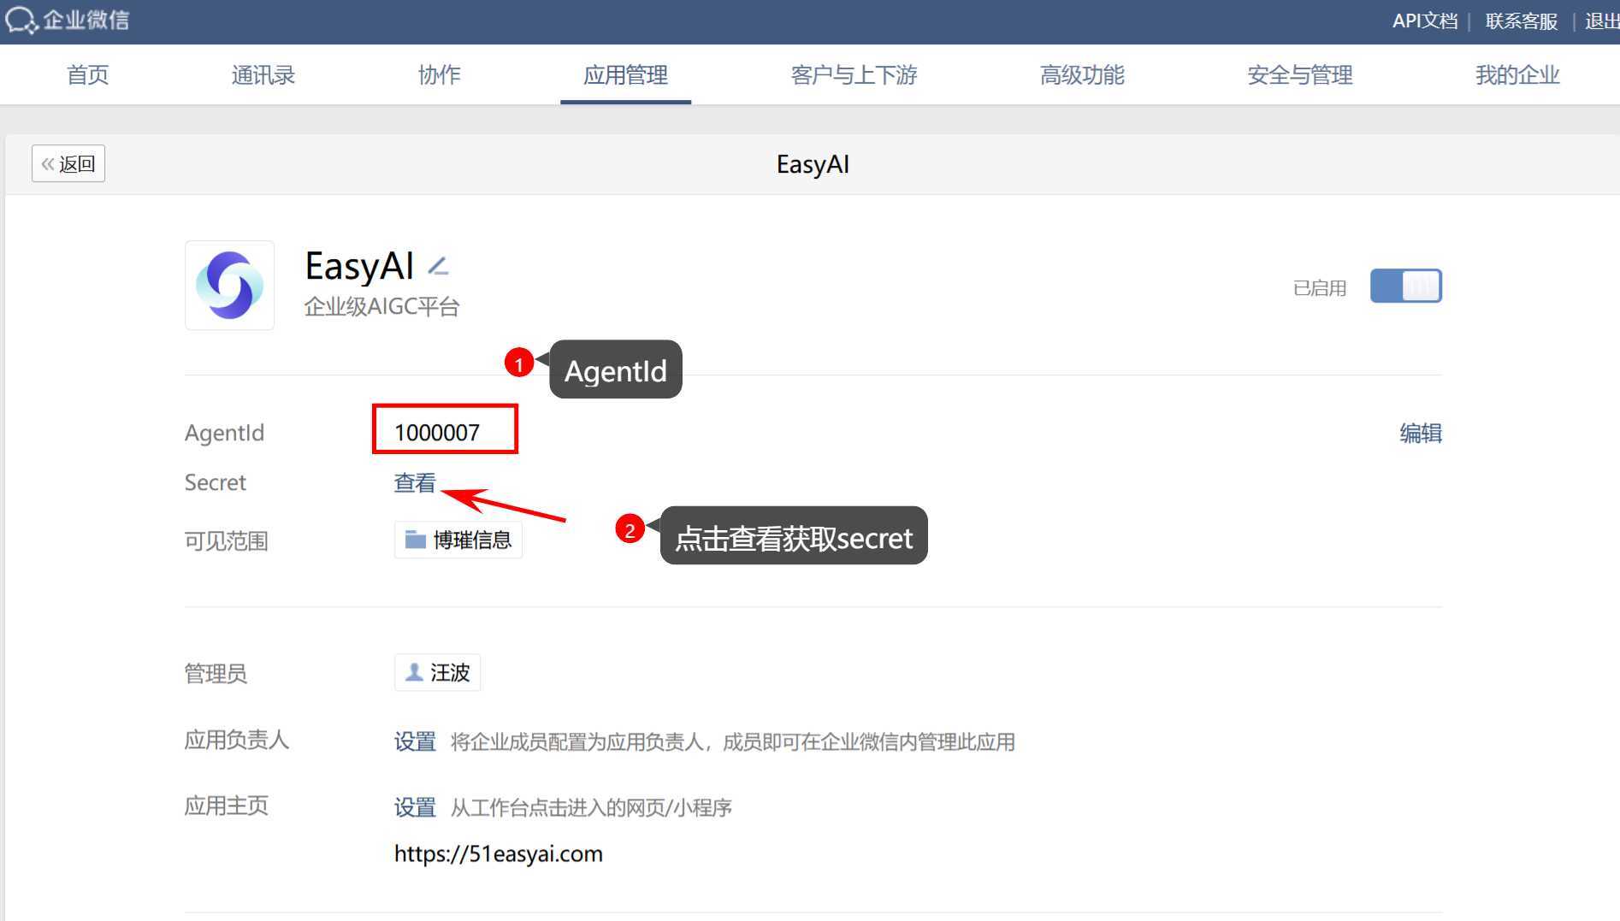Click the 汪波 administrator tag
Image resolution: width=1620 pixels, height=921 pixels.
437,672
